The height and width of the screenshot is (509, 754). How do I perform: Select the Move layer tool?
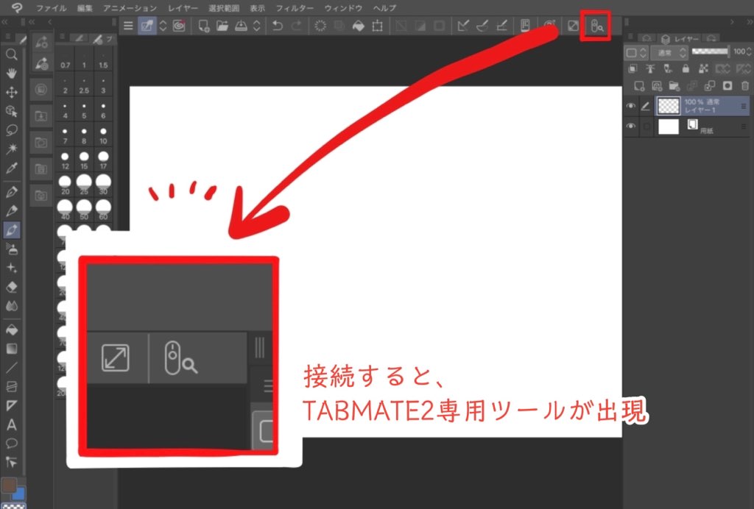point(12,92)
